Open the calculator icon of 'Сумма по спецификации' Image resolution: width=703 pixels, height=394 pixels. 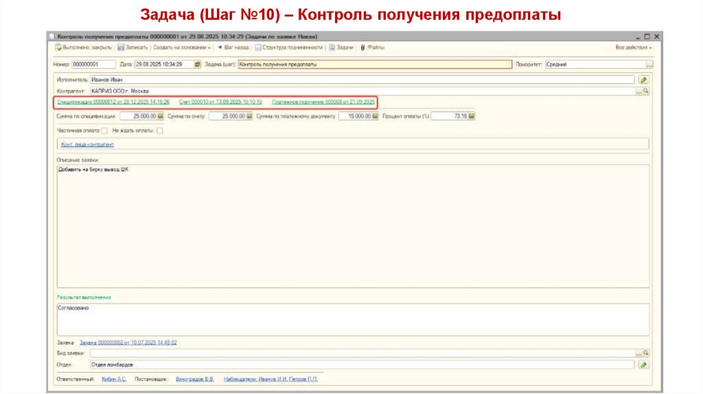[x=161, y=116]
